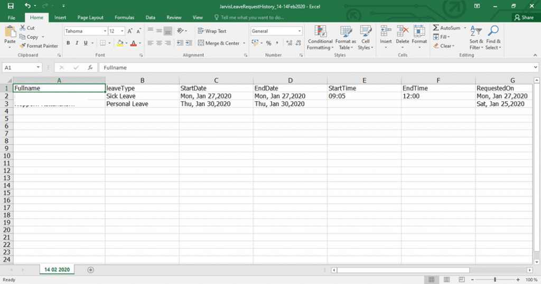The height and width of the screenshot is (284, 541).
Task: Click the Increase Font Size icon
Action: pos(130,31)
